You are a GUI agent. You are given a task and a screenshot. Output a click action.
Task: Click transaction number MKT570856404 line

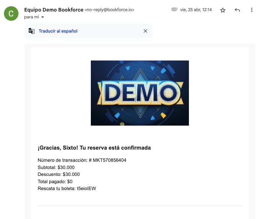click(x=82, y=160)
